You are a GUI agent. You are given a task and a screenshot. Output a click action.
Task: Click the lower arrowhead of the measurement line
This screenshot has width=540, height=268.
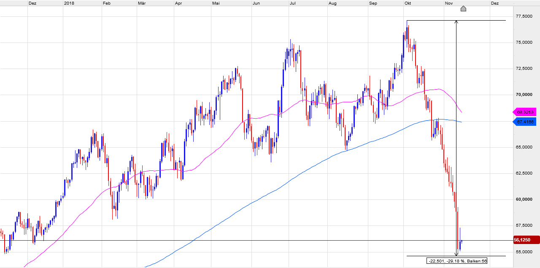point(456,254)
